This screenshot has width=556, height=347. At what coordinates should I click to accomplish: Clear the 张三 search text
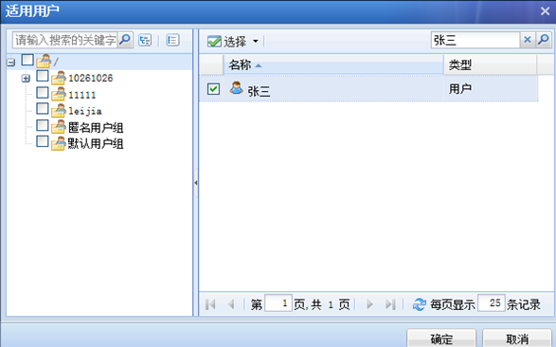point(528,40)
